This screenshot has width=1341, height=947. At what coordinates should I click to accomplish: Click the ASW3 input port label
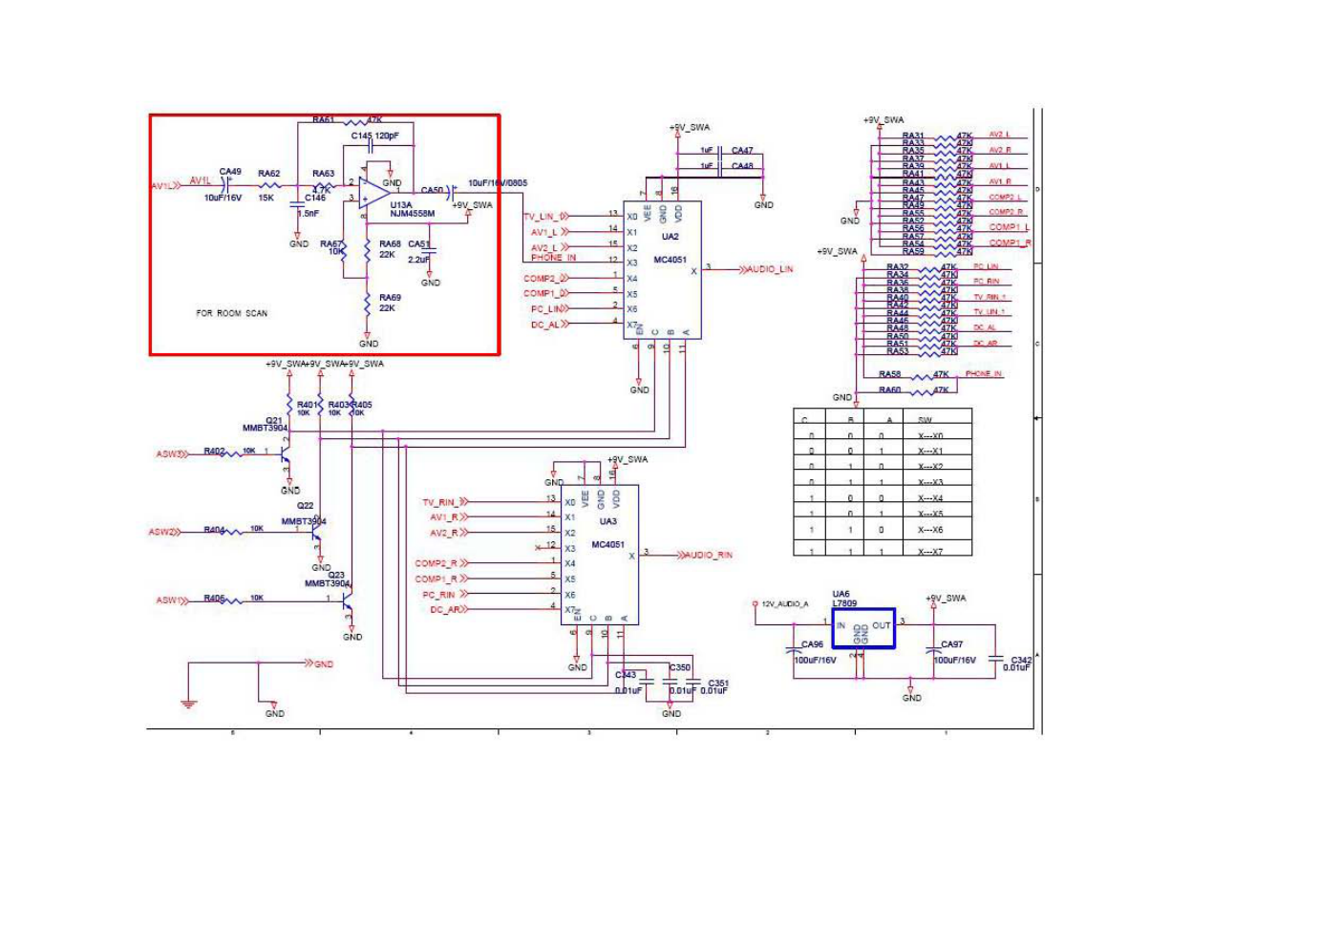pos(169,454)
